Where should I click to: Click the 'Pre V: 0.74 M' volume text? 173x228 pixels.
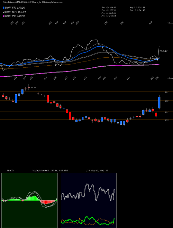click(x=137, y=10)
